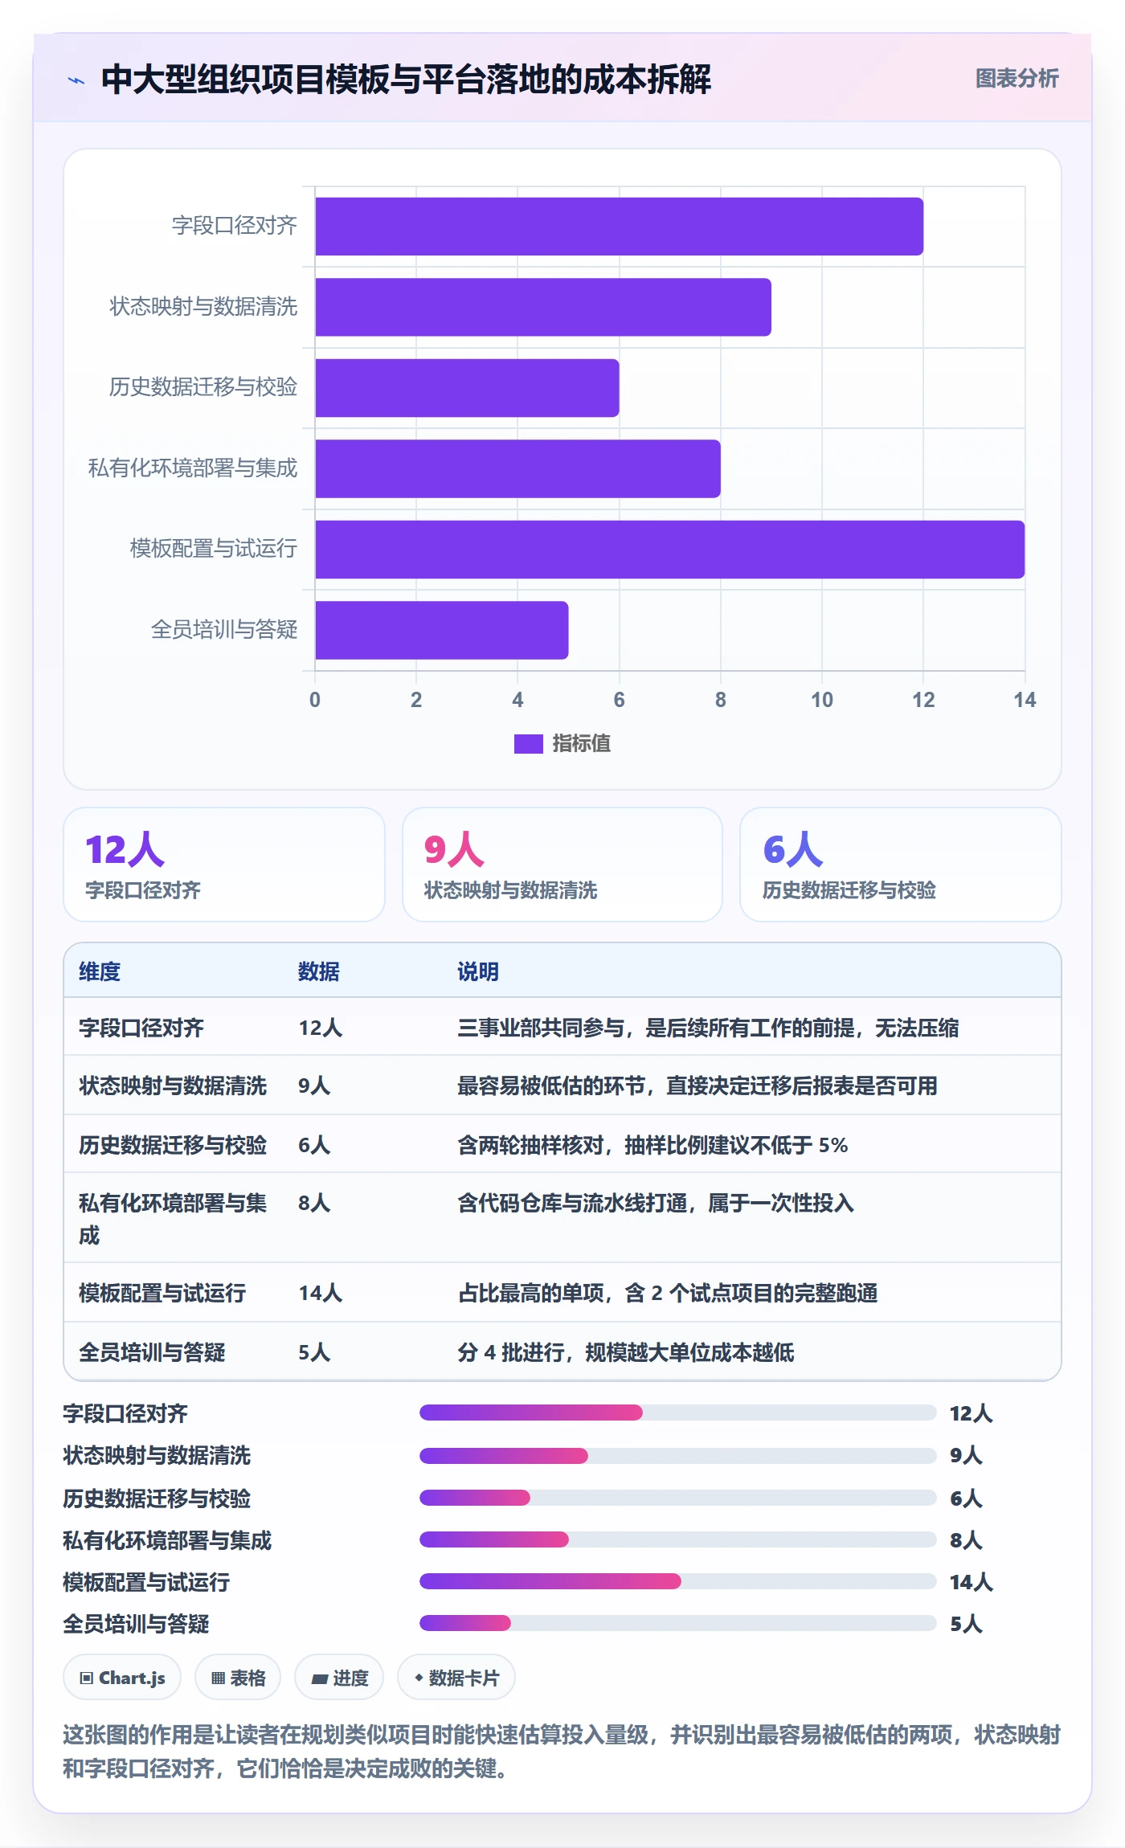Viewport: 1125px width, 1848px height.
Task: Click the 最容易被低估的环节 description cell
Action: tap(697, 1085)
